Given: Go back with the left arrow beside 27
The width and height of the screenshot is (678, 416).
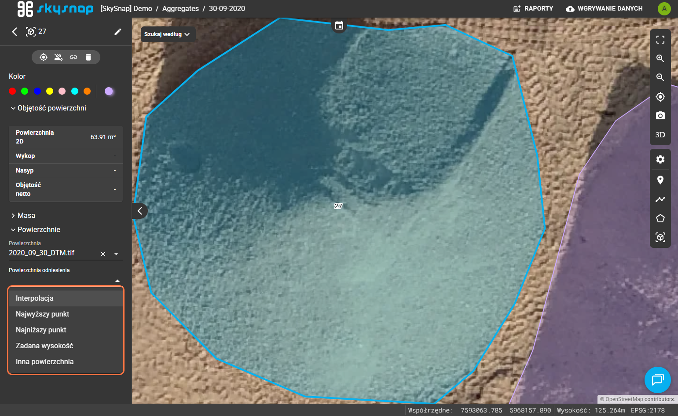Looking at the screenshot, I should point(15,32).
